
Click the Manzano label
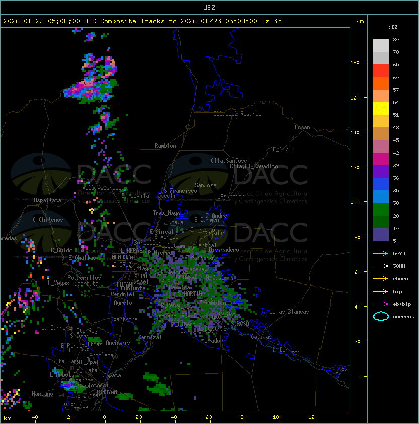[42, 394]
